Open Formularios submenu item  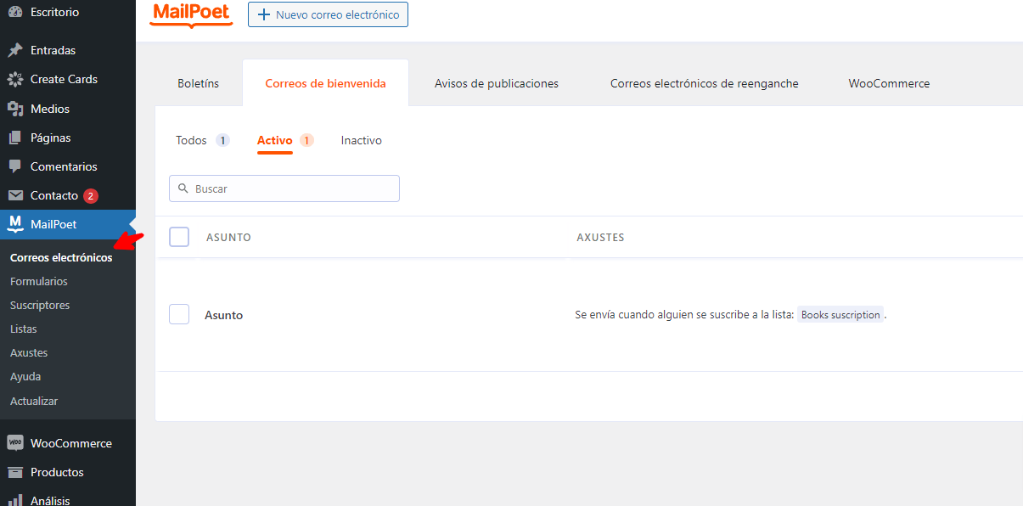[39, 281]
